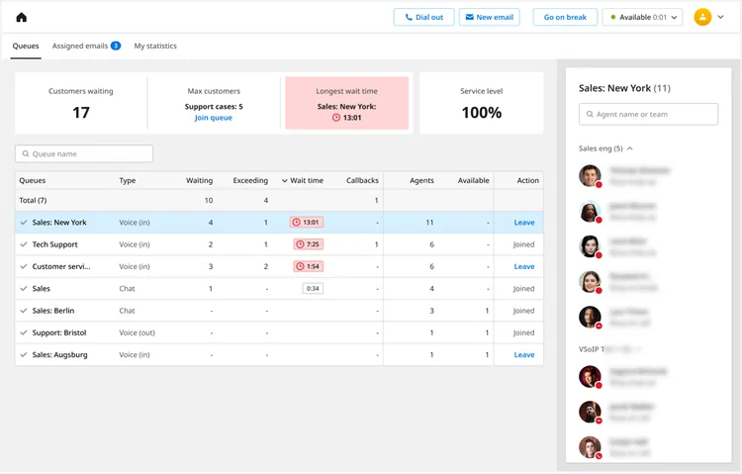The width and height of the screenshot is (742, 474).
Task: Expand the user account chevron
Action: (x=720, y=17)
